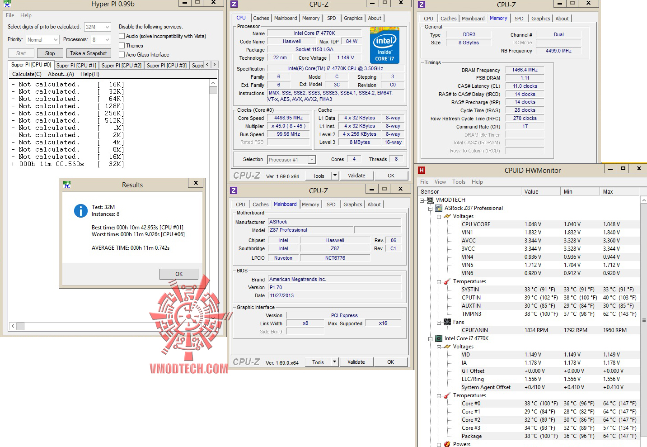
Task: Collapse the Powers tree node
Action: point(439,444)
